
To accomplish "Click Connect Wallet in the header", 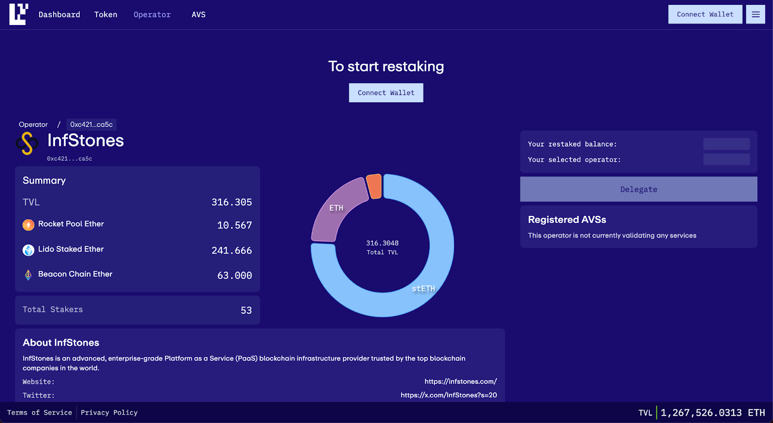I will pos(705,14).
